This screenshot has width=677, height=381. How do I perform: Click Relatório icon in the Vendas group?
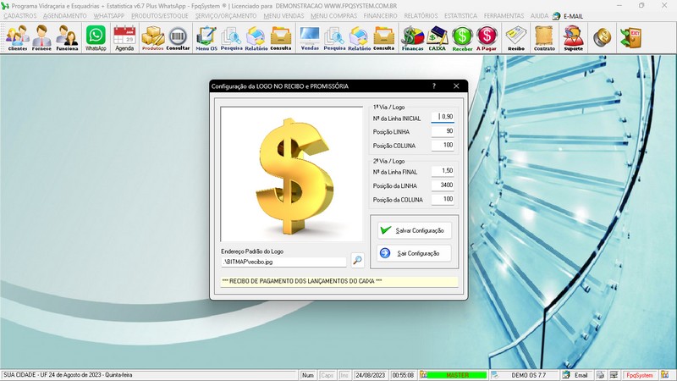[359, 38]
